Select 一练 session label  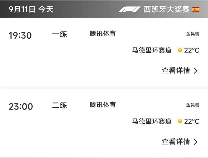point(60,34)
